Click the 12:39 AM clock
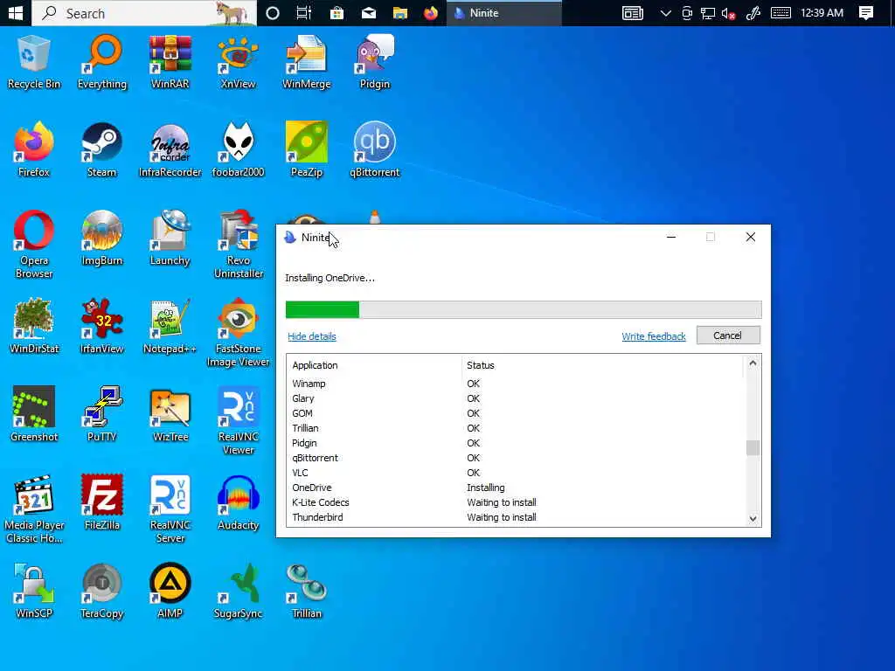The image size is (895, 671). coord(822,12)
